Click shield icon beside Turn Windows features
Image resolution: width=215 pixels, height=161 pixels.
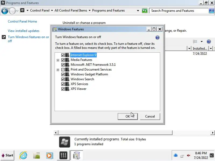[x=4, y=37]
